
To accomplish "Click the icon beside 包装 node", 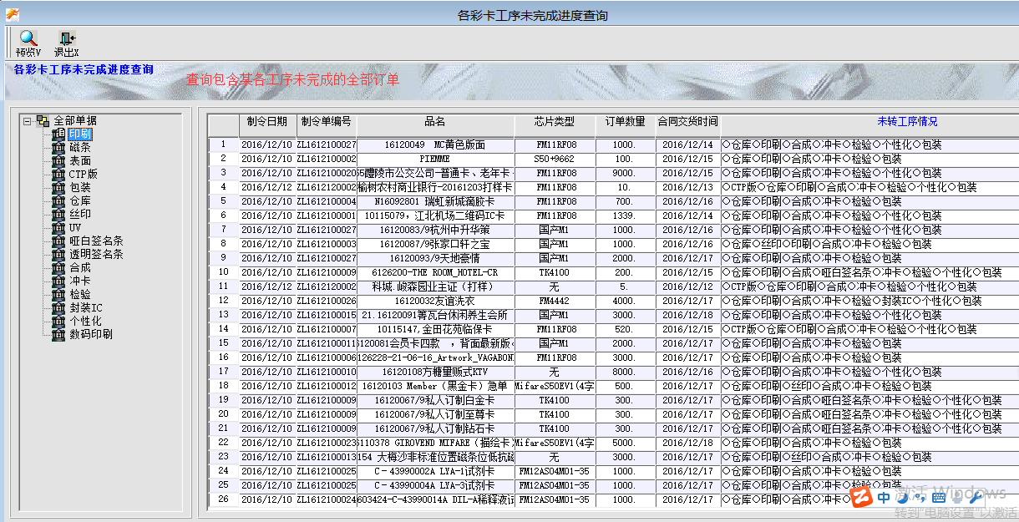I will coord(58,188).
